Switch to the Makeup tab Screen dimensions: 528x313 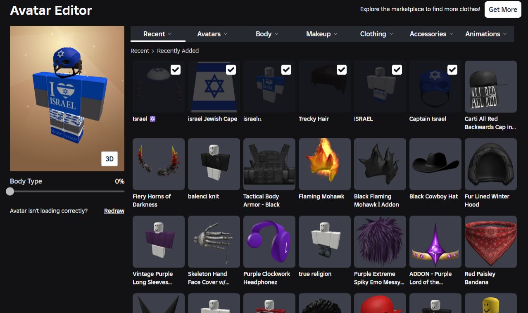tap(322, 34)
